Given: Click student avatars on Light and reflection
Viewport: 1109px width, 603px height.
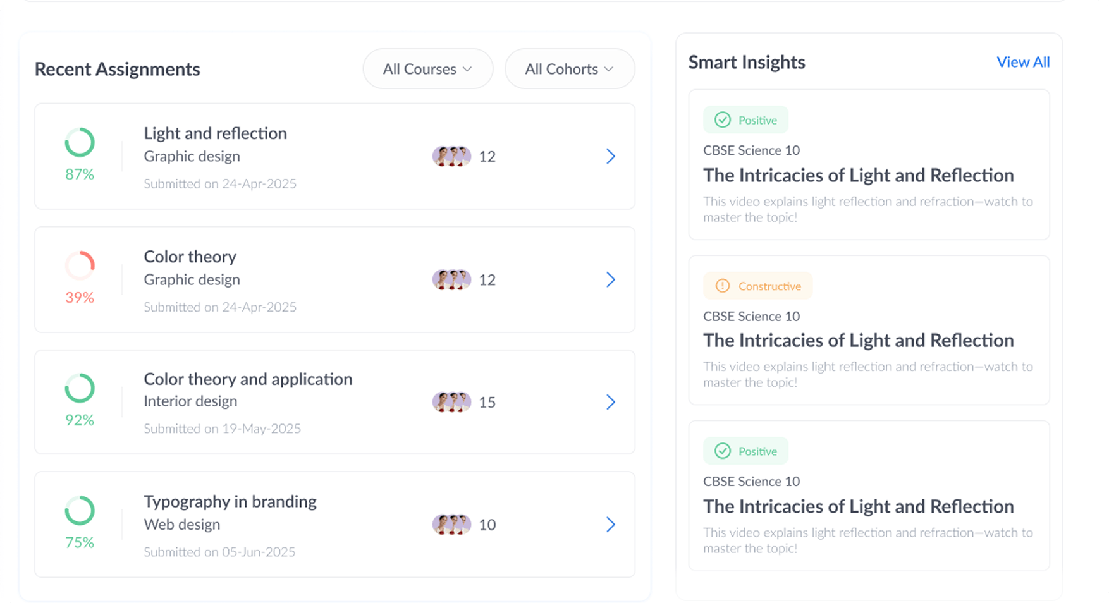Looking at the screenshot, I should [x=451, y=156].
